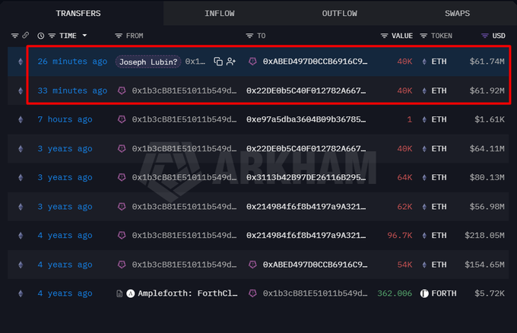Open Ampleforth: ForthCl sender label

(x=188, y=293)
